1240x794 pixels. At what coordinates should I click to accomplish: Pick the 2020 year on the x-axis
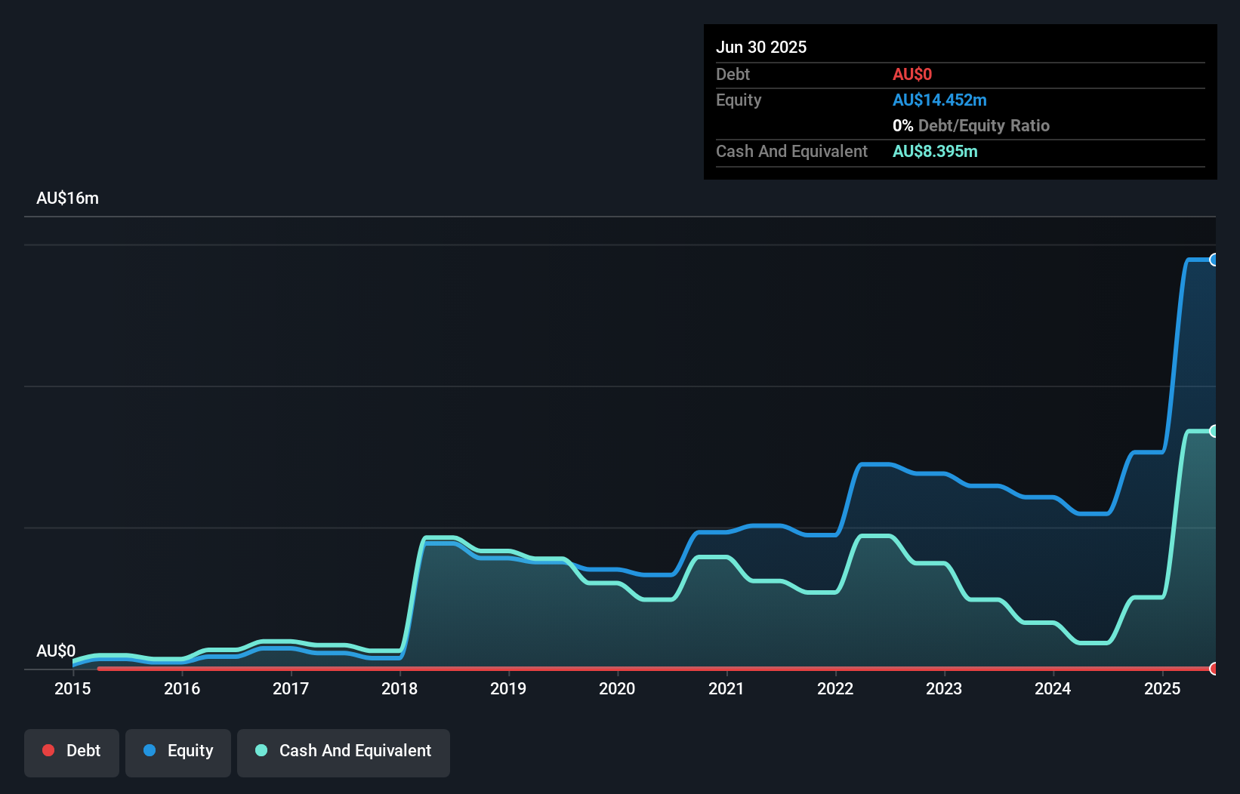[617, 688]
